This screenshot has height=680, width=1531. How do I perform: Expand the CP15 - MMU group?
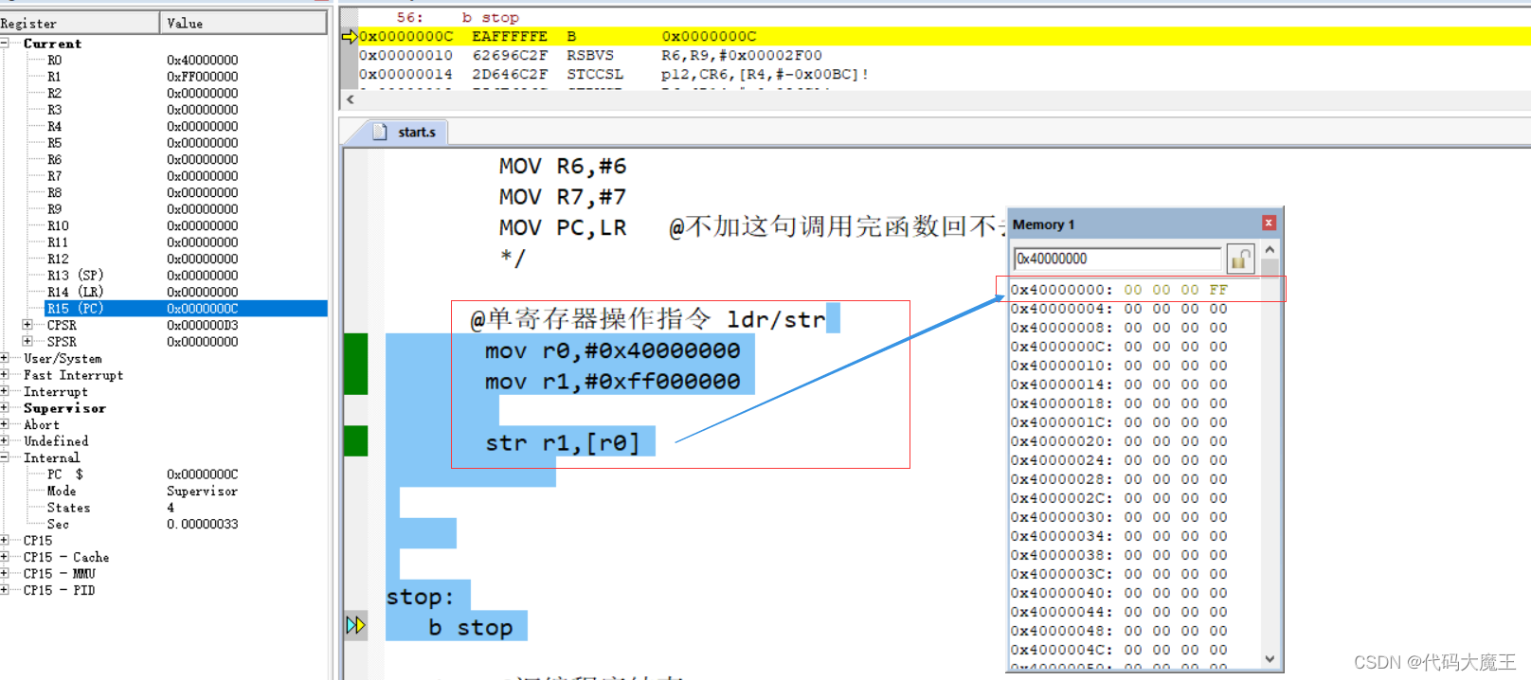(x=5, y=574)
